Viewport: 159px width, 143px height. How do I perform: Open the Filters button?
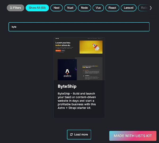(x=15, y=8)
